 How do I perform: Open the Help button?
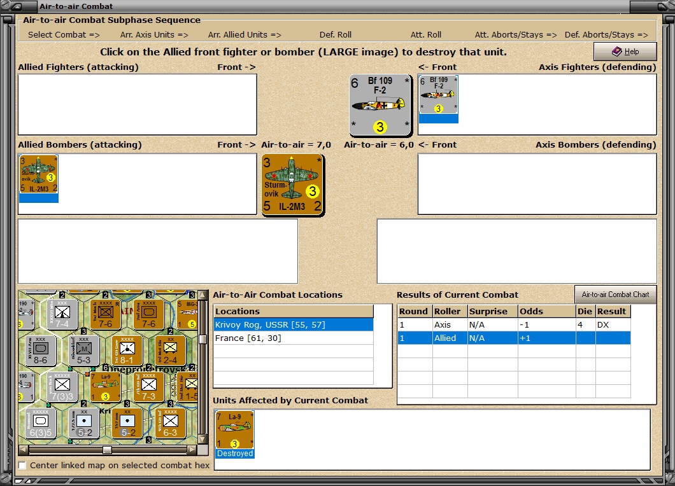pyautogui.click(x=625, y=52)
